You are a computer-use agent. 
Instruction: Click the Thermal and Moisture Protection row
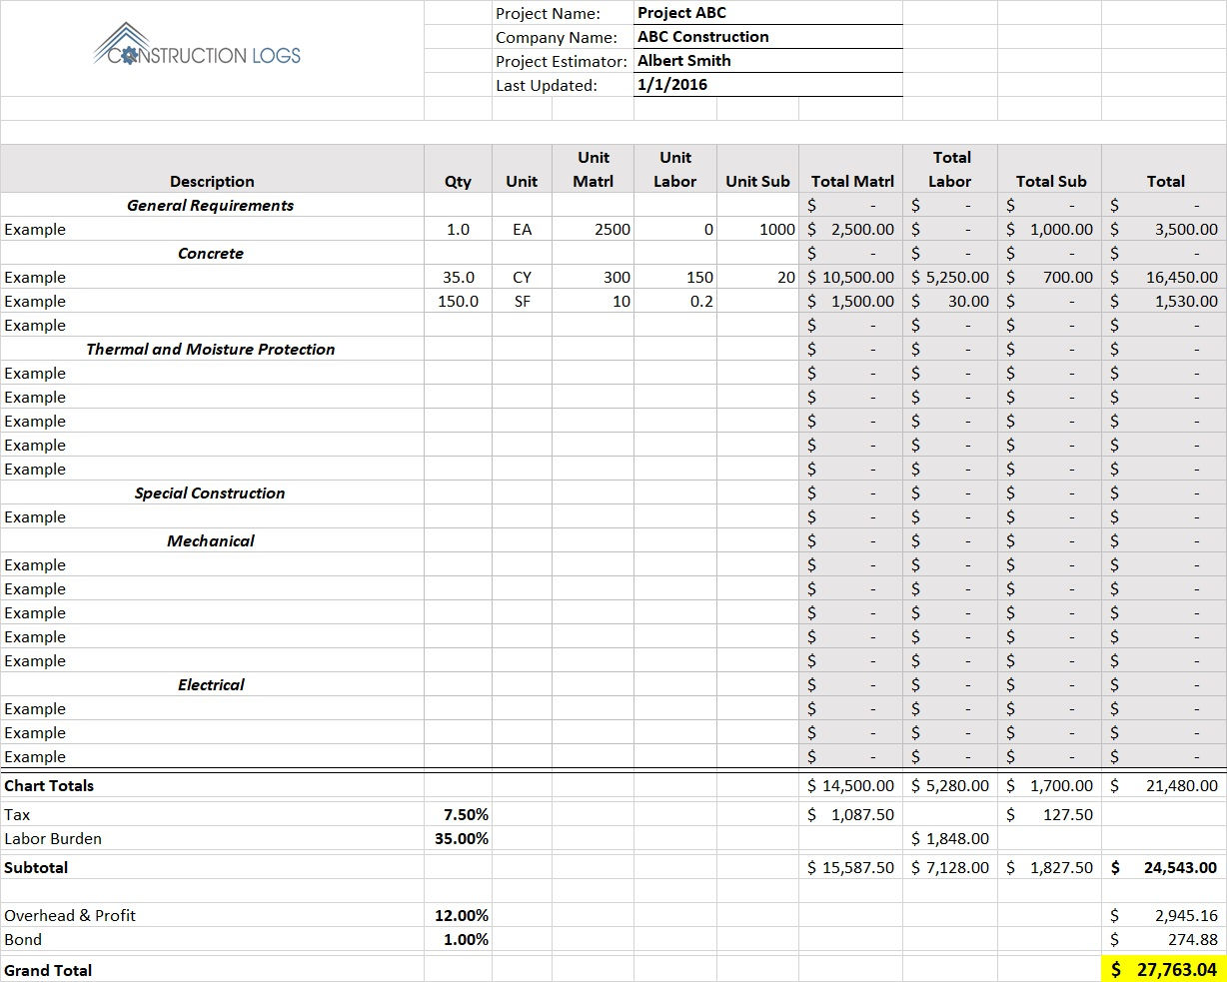(212, 349)
